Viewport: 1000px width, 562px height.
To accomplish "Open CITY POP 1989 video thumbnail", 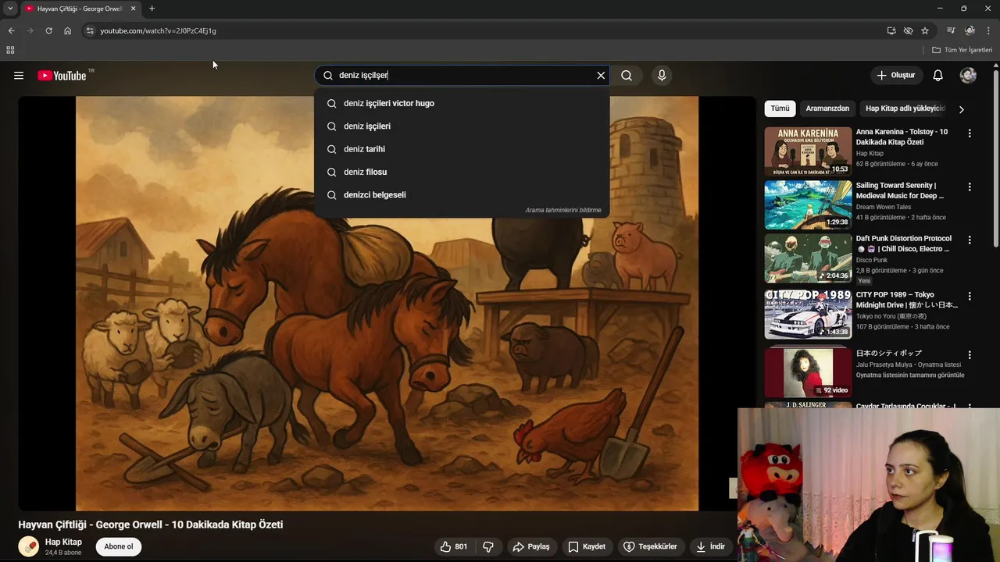I will (808, 315).
